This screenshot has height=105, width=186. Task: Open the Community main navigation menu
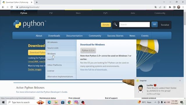coord(95,36)
